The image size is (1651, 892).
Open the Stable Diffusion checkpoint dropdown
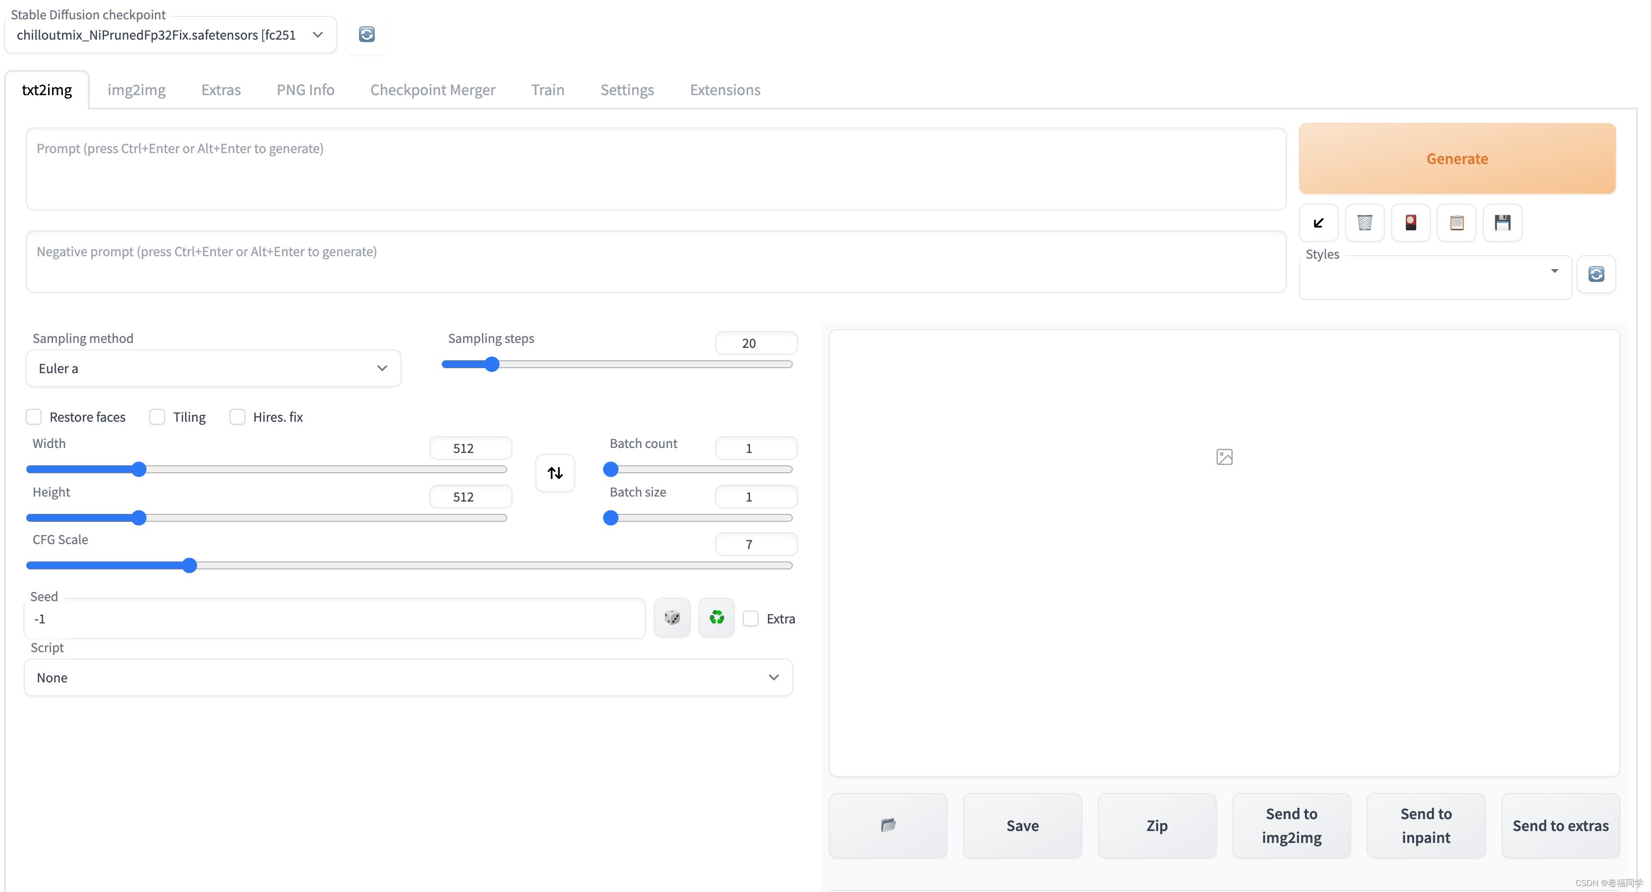170,35
